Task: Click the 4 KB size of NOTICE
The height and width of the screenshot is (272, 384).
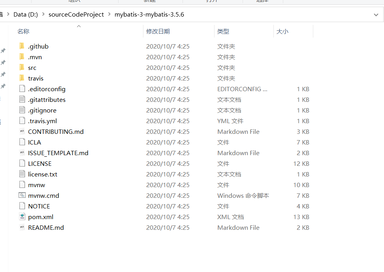Action: point(303,206)
